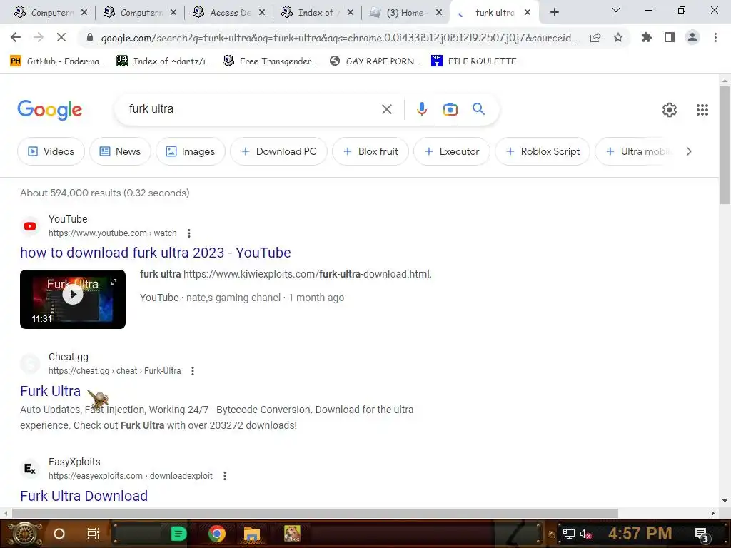
Task: Add Executor to the search
Action: point(452,151)
